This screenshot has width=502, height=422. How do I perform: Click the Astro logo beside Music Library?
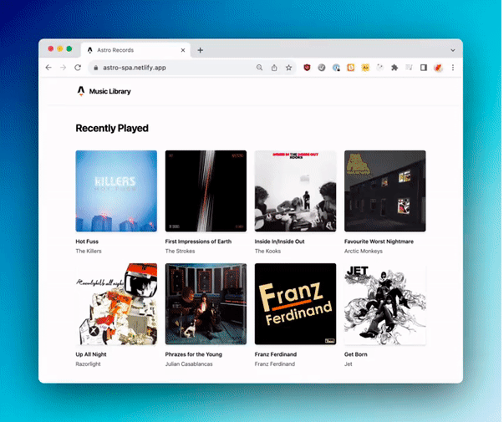click(x=81, y=91)
